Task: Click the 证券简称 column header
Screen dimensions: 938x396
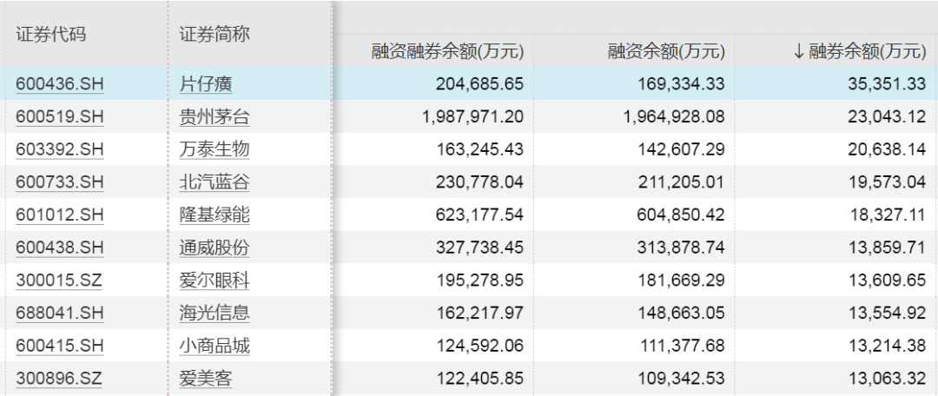Action: pyautogui.click(x=215, y=35)
